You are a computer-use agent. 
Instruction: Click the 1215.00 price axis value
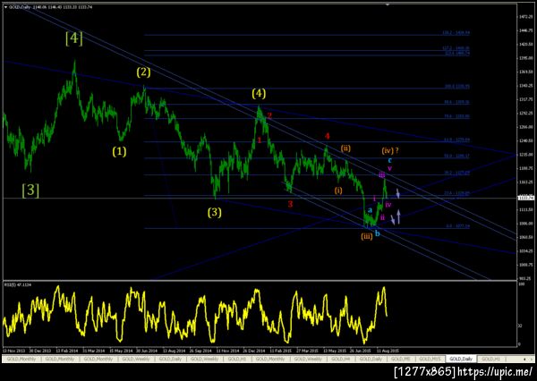pos(525,155)
